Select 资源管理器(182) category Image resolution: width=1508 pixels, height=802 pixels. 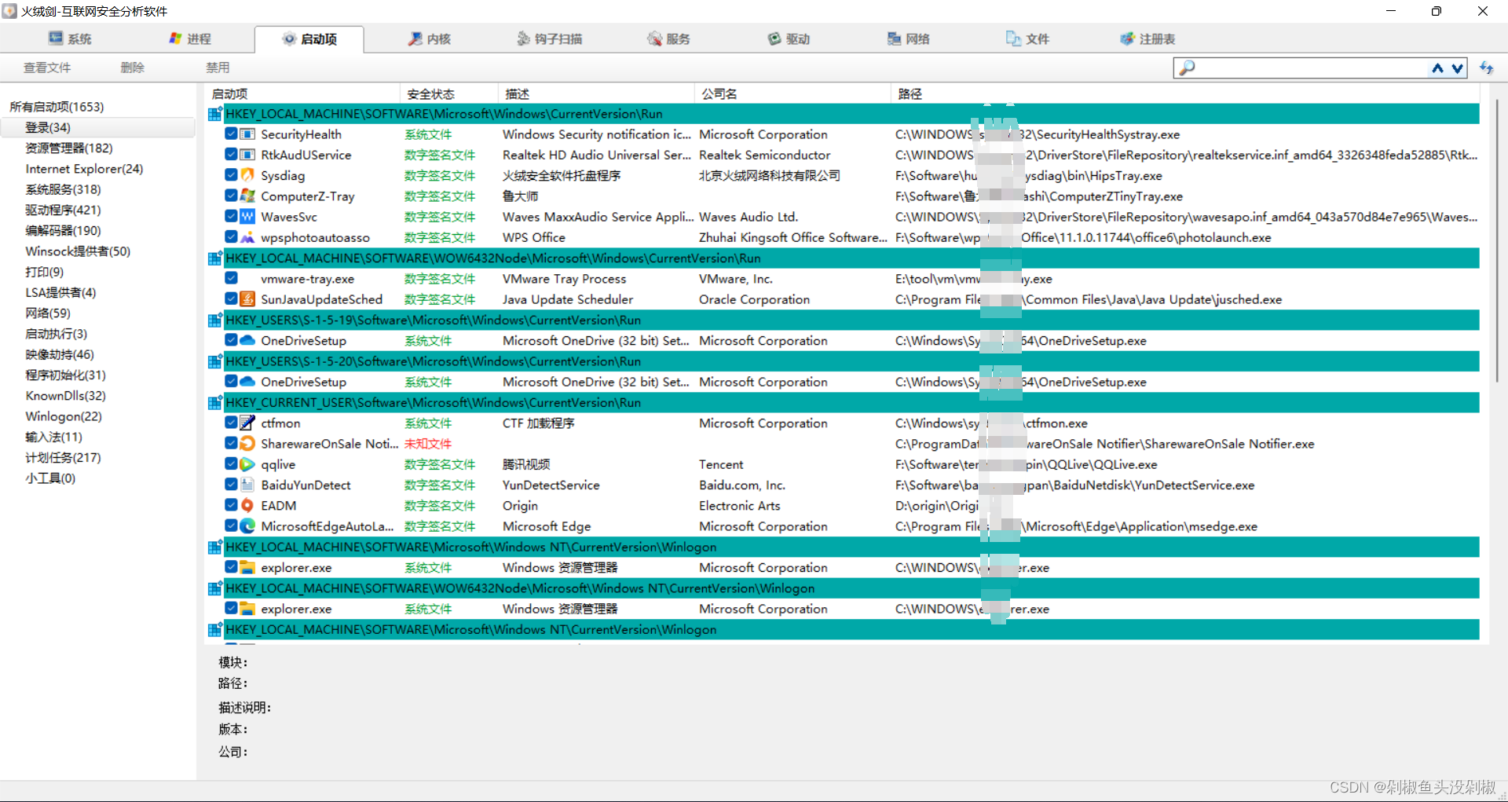[69, 148]
